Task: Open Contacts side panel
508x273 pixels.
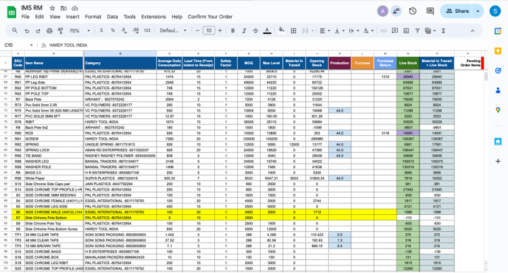Action: [498, 91]
